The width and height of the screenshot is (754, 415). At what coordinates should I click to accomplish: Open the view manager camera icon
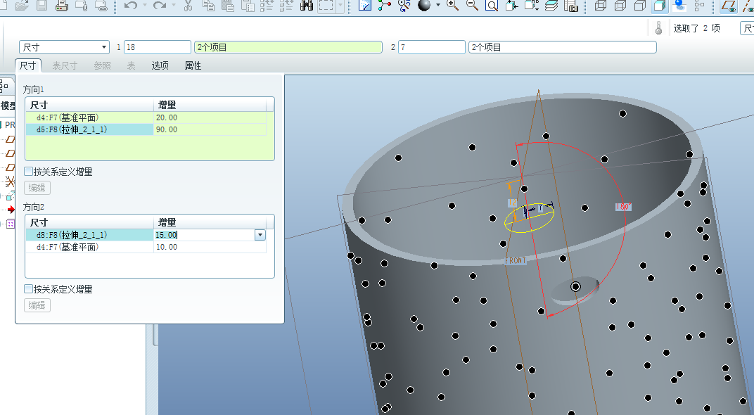point(571,6)
